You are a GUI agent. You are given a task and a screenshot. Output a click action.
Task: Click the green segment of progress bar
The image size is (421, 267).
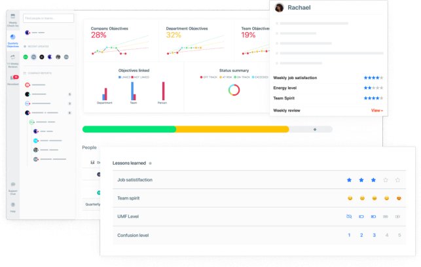[129, 130]
